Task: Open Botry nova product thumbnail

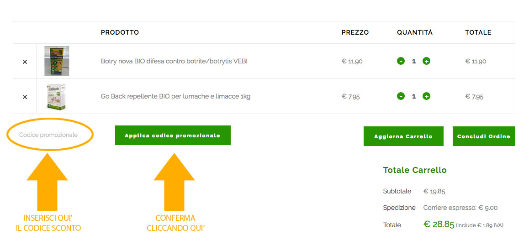Action: pos(57,61)
